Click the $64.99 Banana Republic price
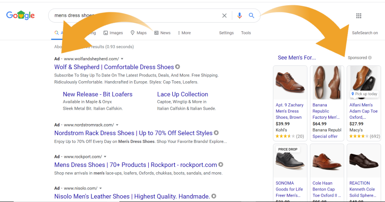 pos(320,124)
